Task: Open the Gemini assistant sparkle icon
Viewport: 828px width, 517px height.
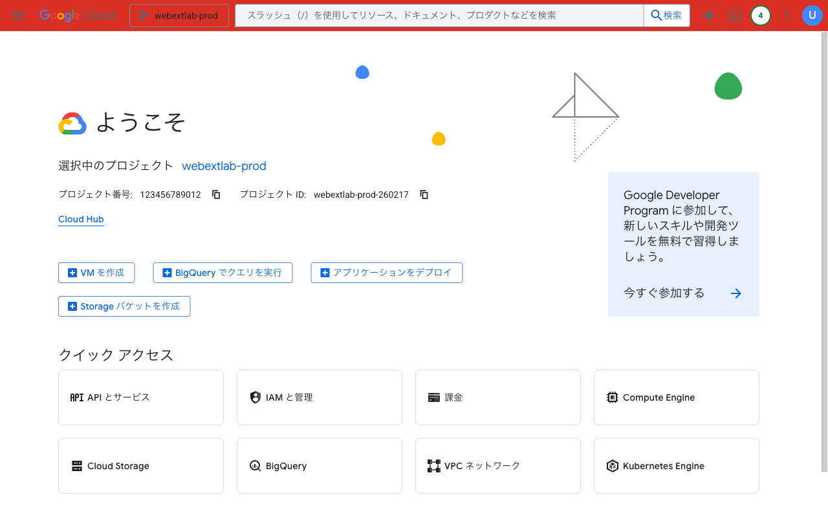Action: pos(709,16)
